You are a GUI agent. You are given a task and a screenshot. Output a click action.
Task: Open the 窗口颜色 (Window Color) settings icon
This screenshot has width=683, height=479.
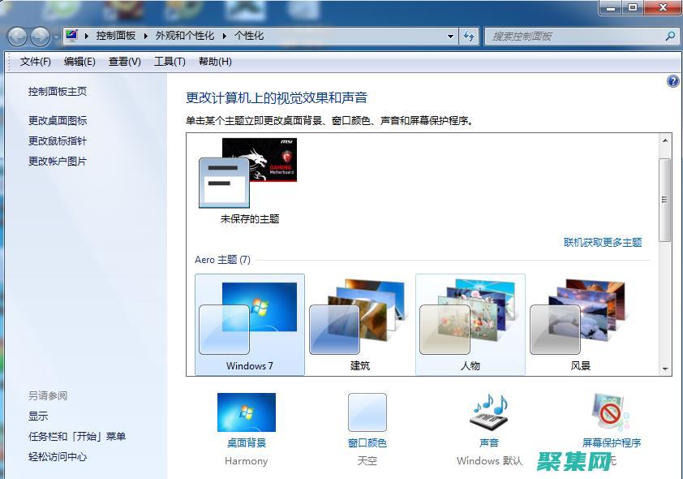click(367, 414)
